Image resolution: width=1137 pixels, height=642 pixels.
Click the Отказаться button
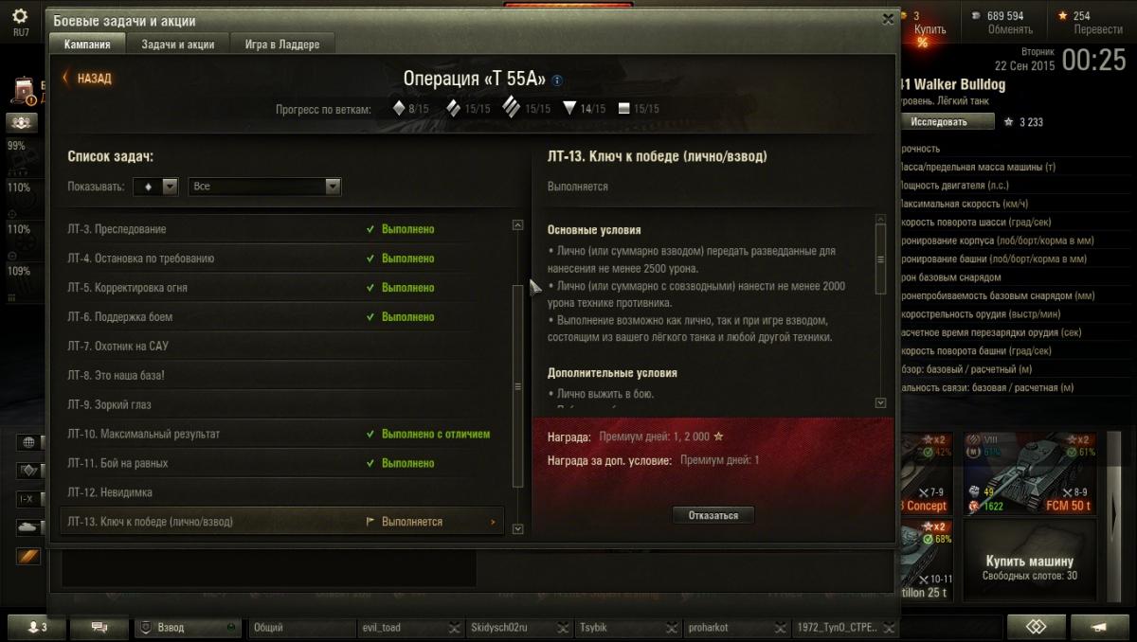[713, 515]
